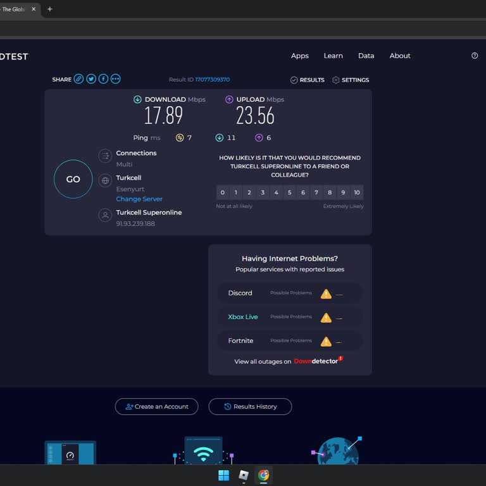Open Windows Start menu
Viewport: 486px width, 486px height.
pyautogui.click(x=224, y=475)
